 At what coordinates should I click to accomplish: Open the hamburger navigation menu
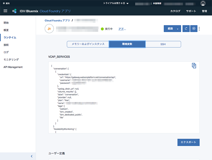(5, 11)
